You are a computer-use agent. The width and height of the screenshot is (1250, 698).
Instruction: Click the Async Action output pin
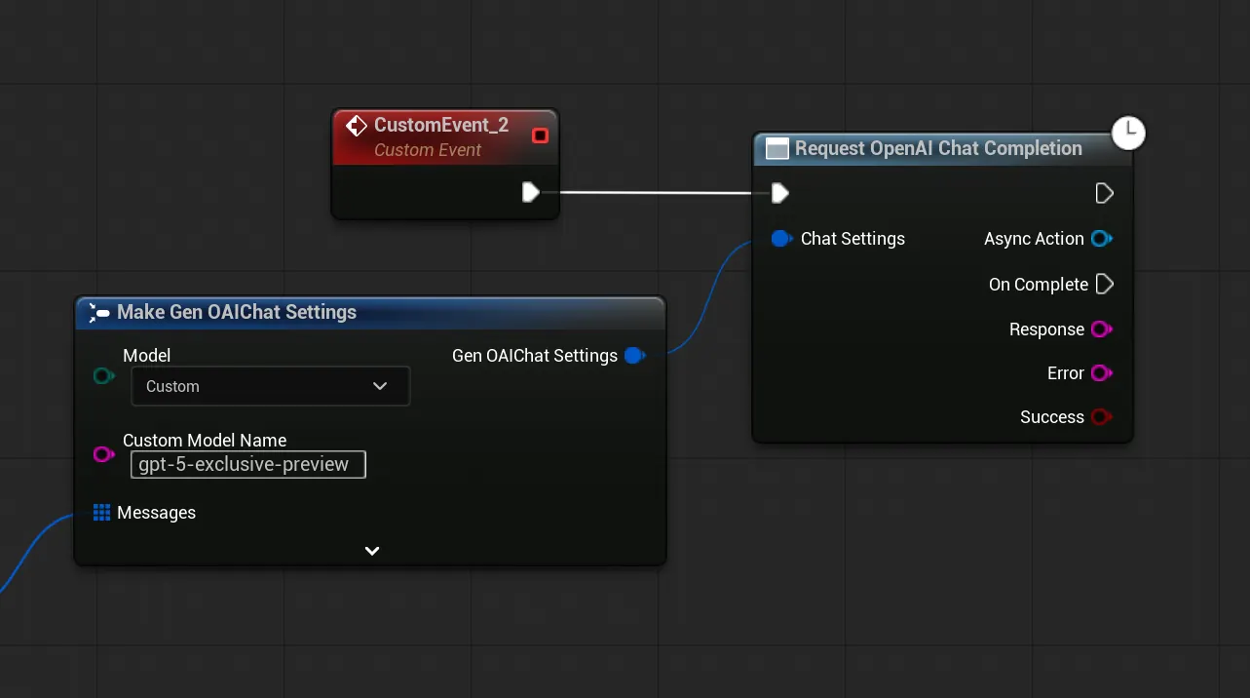(1102, 239)
